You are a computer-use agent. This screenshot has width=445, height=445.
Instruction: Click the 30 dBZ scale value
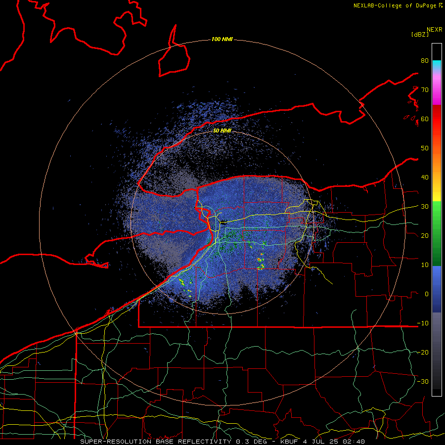tap(425, 207)
